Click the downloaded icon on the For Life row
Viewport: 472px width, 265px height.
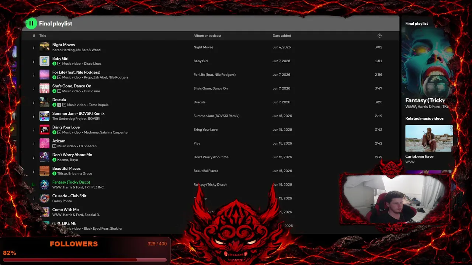(54, 77)
